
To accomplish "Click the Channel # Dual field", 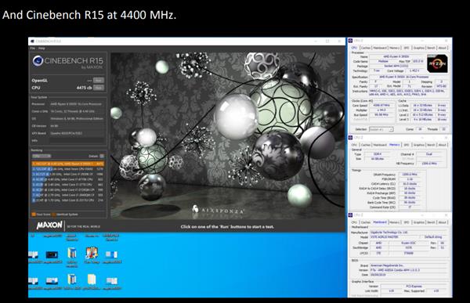I will (x=429, y=154).
